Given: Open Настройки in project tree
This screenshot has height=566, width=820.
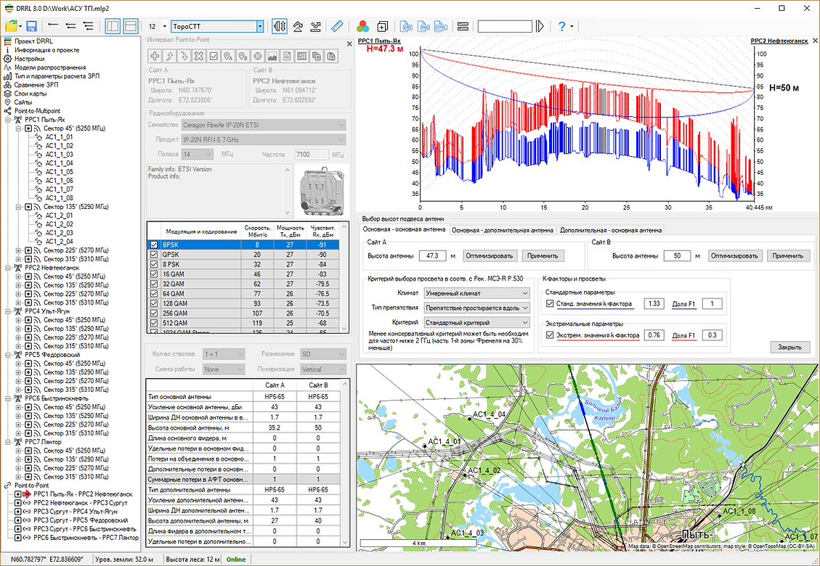Looking at the screenshot, I should (29, 59).
